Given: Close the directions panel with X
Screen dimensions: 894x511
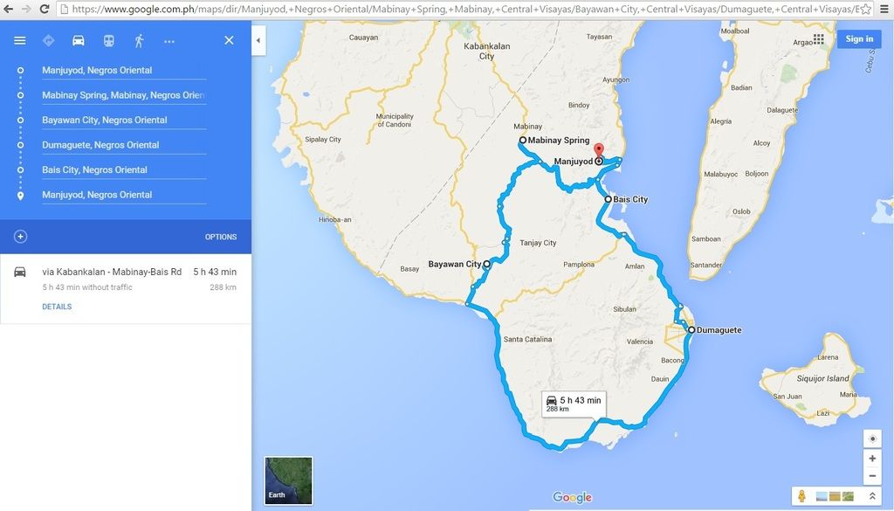Looking at the screenshot, I should point(229,40).
